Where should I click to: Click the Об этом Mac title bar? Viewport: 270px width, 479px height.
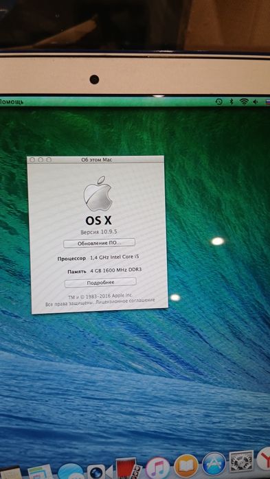tap(96, 159)
